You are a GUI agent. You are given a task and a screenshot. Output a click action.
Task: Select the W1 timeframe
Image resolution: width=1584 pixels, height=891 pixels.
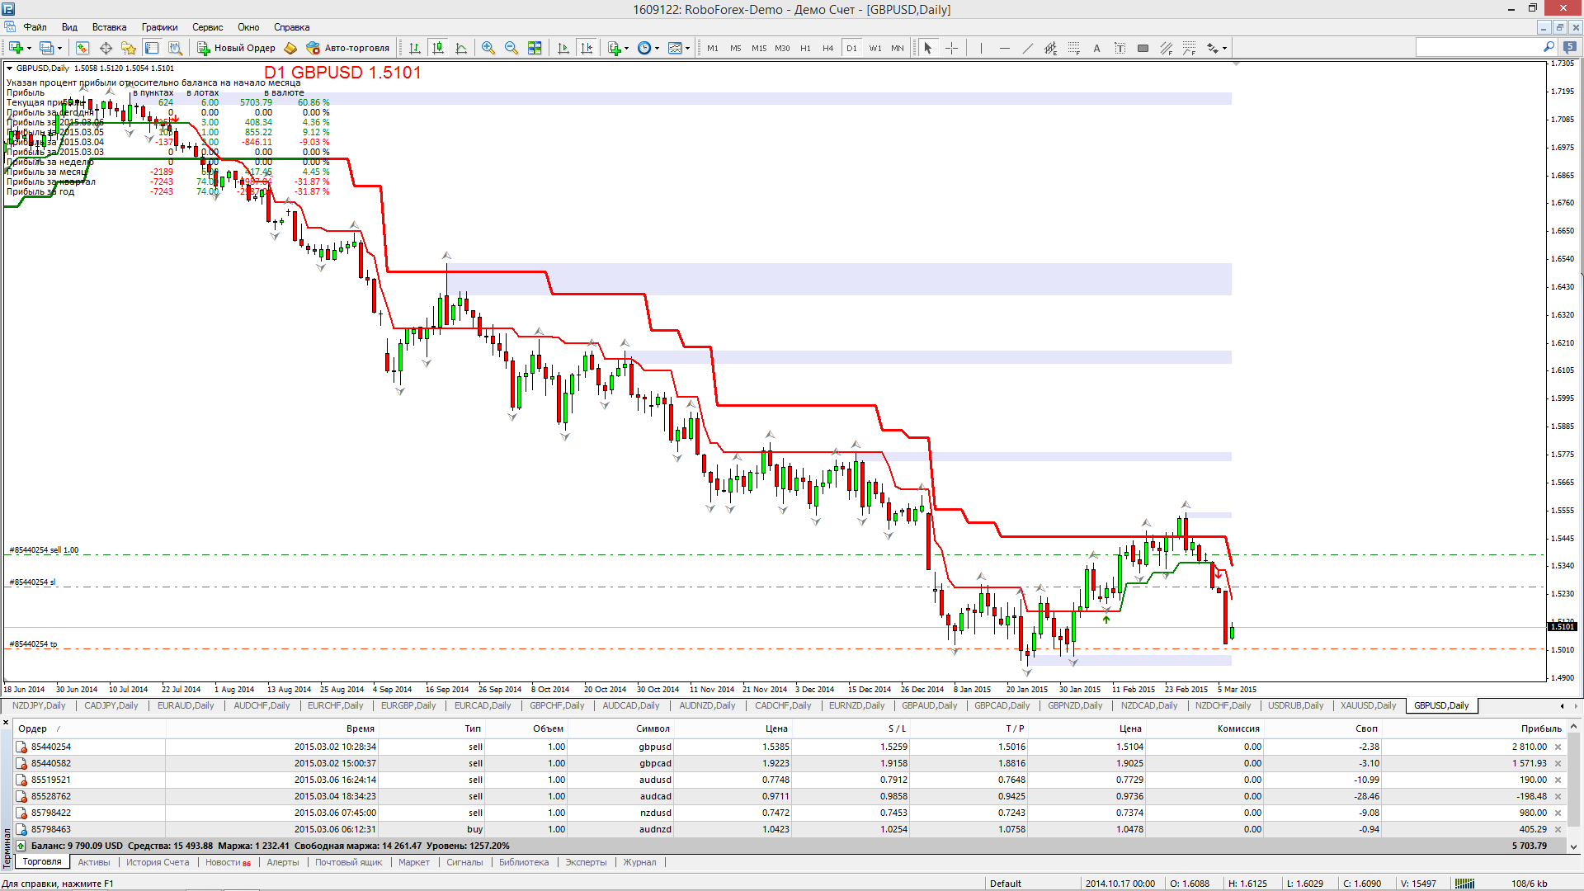[x=874, y=48]
